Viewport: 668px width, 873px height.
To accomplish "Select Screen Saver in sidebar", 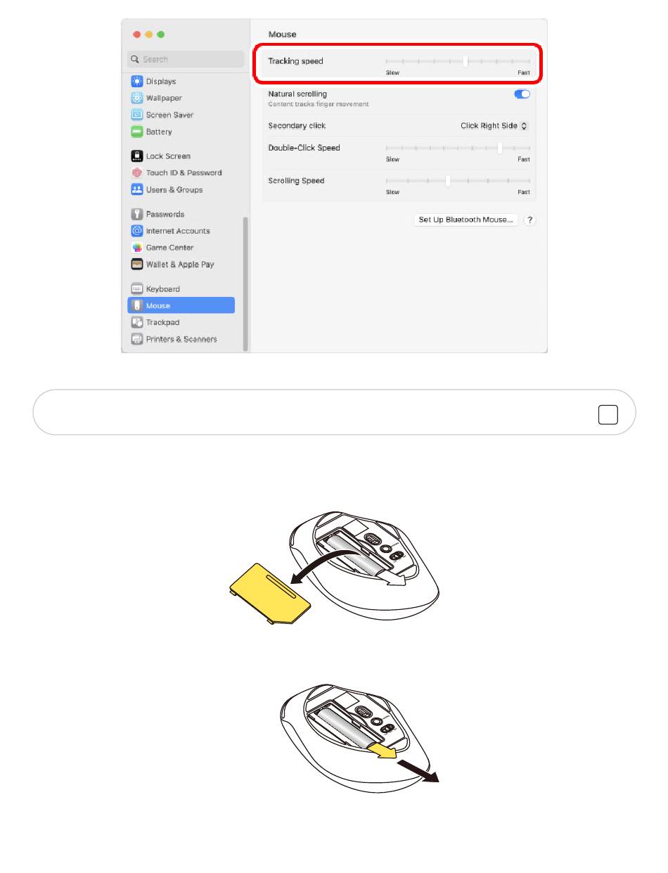I will tap(181, 115).
